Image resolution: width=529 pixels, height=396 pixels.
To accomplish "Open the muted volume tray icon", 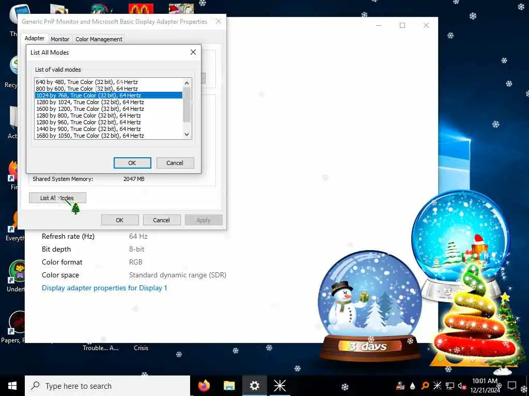I will tap(462, 386).
